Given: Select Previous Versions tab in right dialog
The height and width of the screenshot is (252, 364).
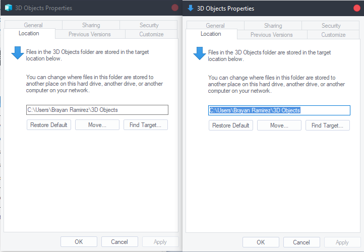Looking at the screenshot, I should [x=271, y=35].
